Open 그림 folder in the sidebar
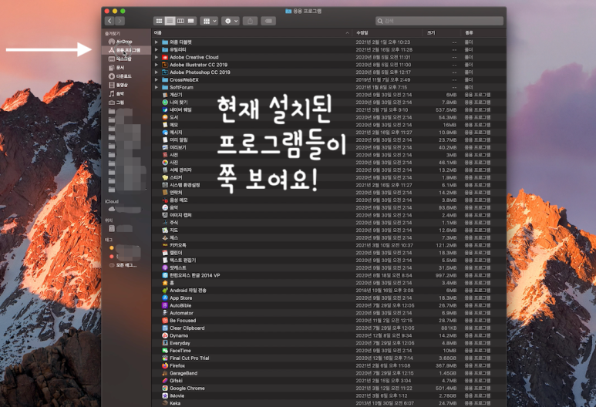Image resolution: width=596 pixels, height=407 pixels. (116, 103)
